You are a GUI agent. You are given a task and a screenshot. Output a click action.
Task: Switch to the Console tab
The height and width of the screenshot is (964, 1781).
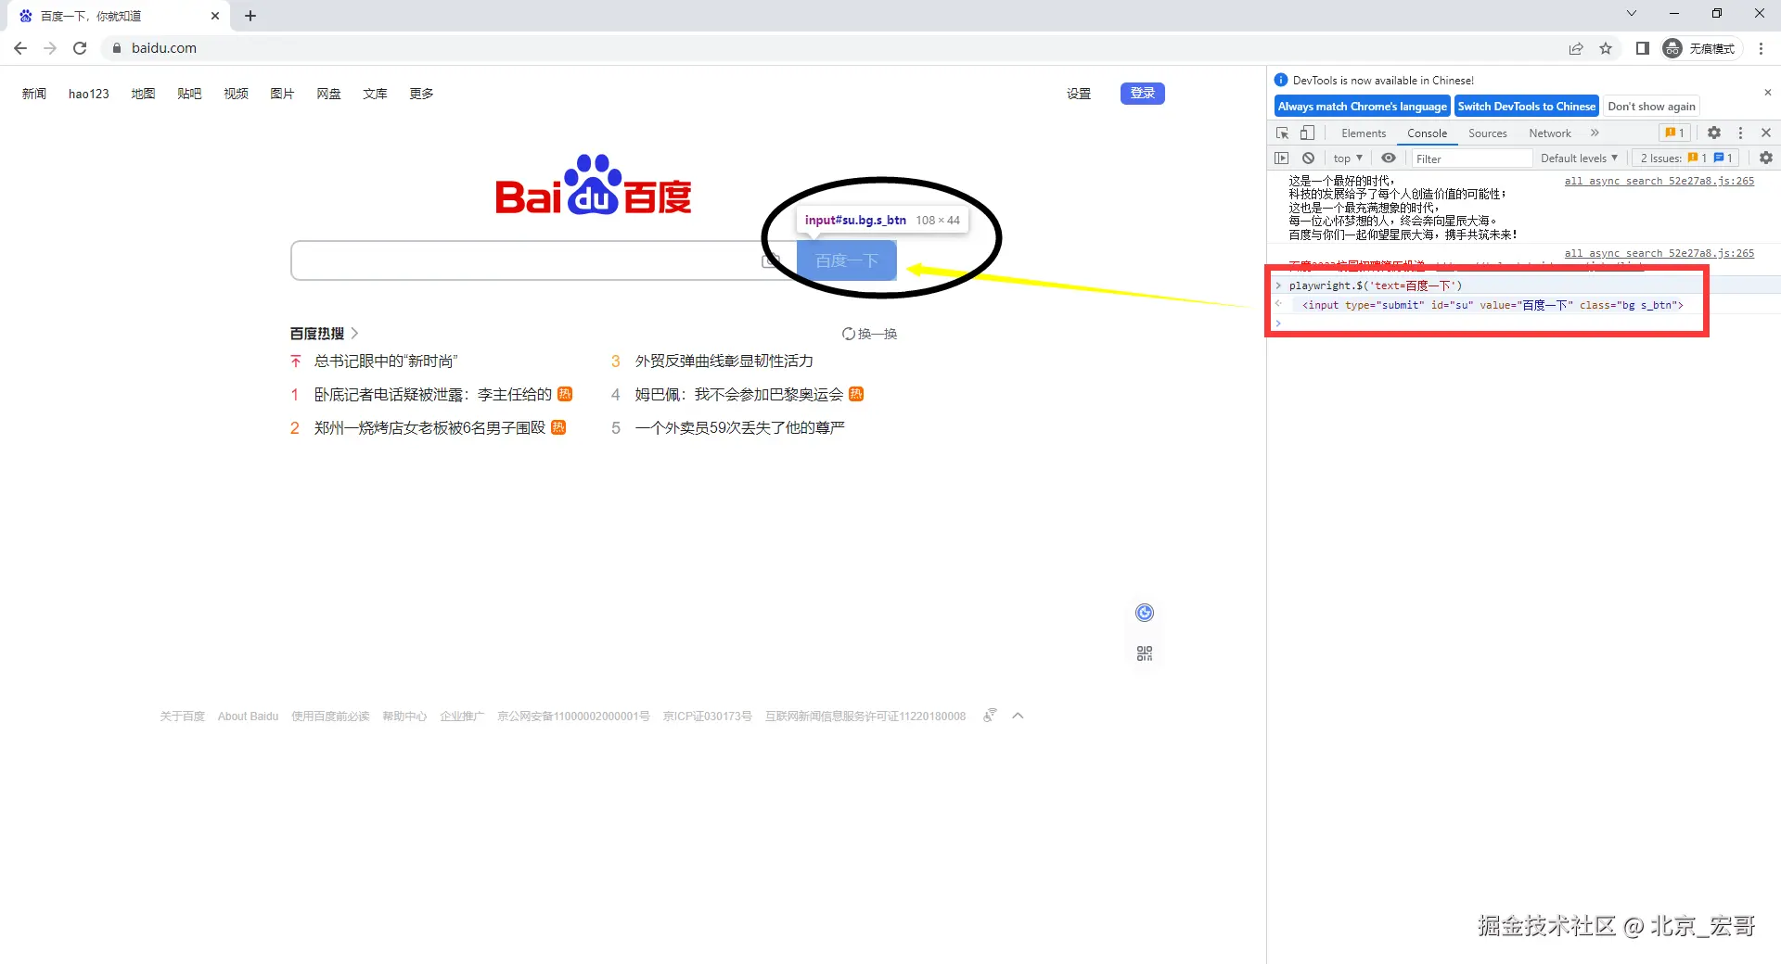tap(1427, 133)
